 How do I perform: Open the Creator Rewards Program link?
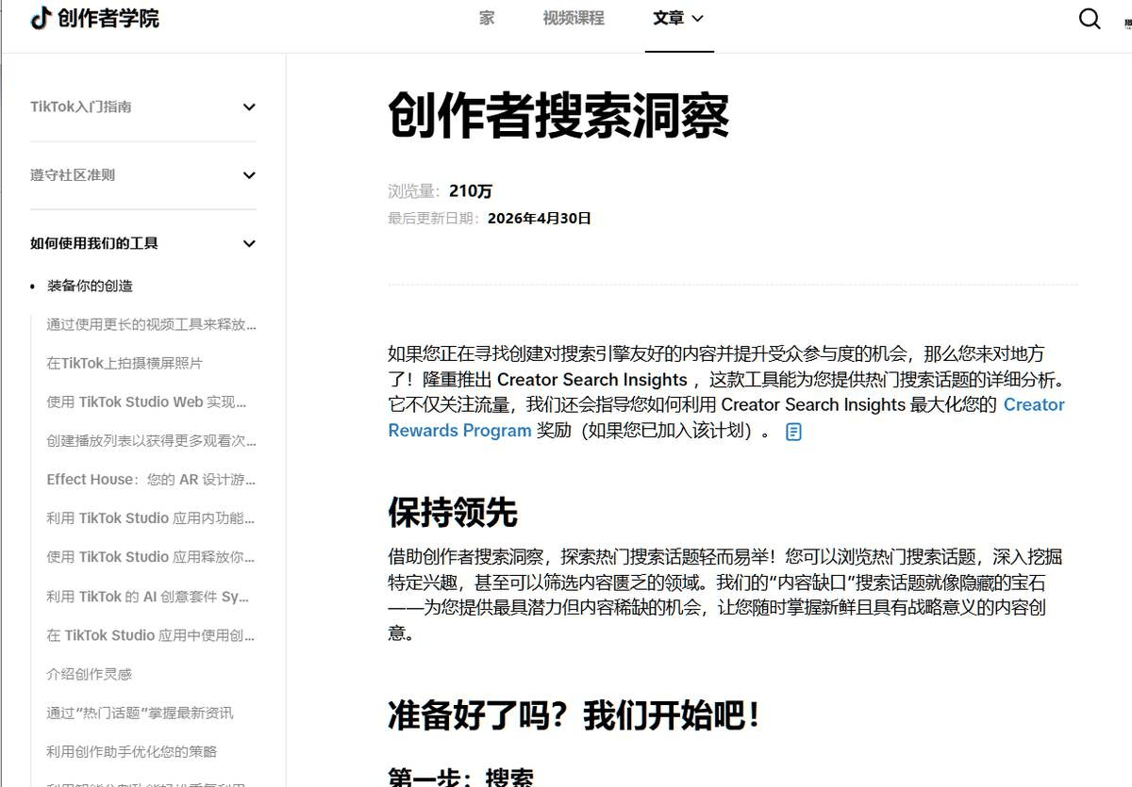[x=726, y=418]
